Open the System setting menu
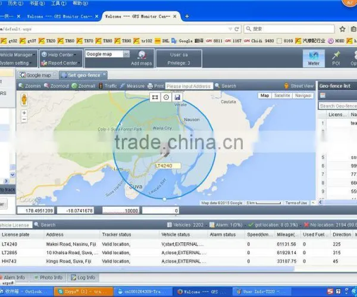 point(15,63)
